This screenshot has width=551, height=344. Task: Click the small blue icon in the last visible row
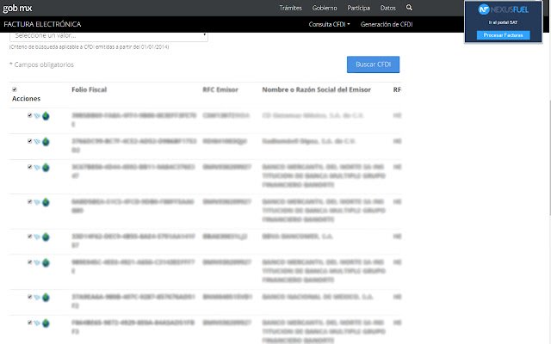click(x=37, y=322)
